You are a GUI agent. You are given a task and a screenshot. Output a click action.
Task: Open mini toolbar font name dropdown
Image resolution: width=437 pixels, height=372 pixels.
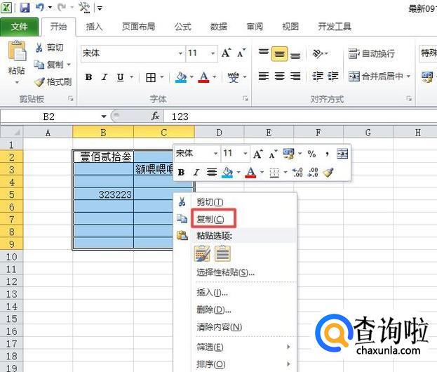point(215,154)
